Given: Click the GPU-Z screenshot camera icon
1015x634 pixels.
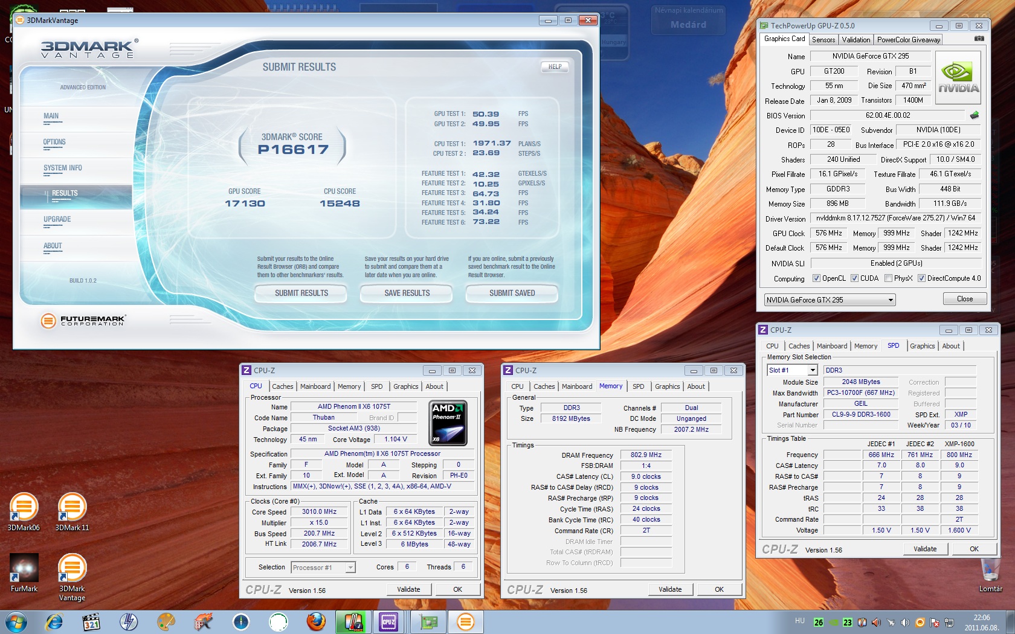Looking at the screenshot, I should coord(979,39).
